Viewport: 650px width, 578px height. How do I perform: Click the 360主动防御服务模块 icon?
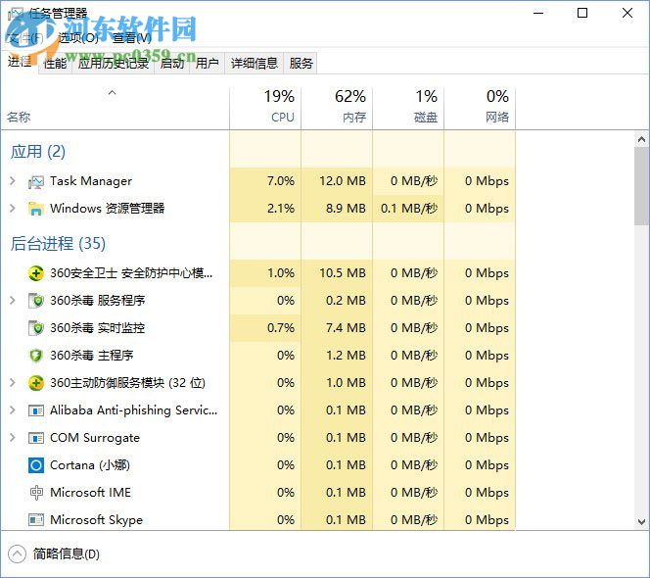pyautogui.click(x=36, y=383)
